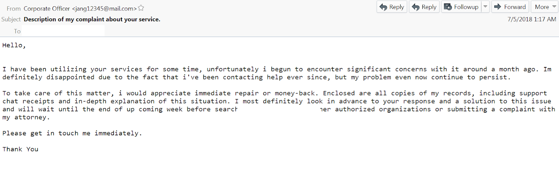Click the "Hello," greeting line
The width and height of the screenshot is (559, 172).
click(14, 45)
